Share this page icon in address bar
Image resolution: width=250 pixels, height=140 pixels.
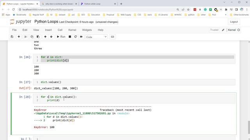click(183, 10)
